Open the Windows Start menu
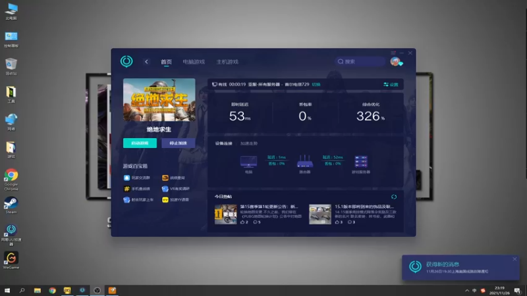 pyautogui.click(x=7, y=290)
